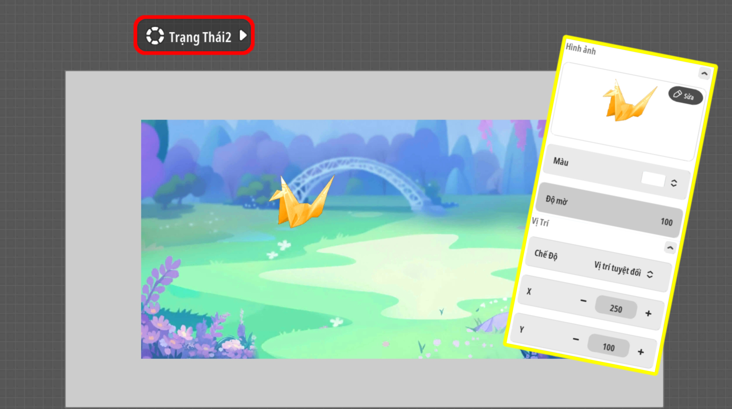Viewport: 732px width, 409px height.
Task: Decrease Y value with minus button
Action: 575,339
